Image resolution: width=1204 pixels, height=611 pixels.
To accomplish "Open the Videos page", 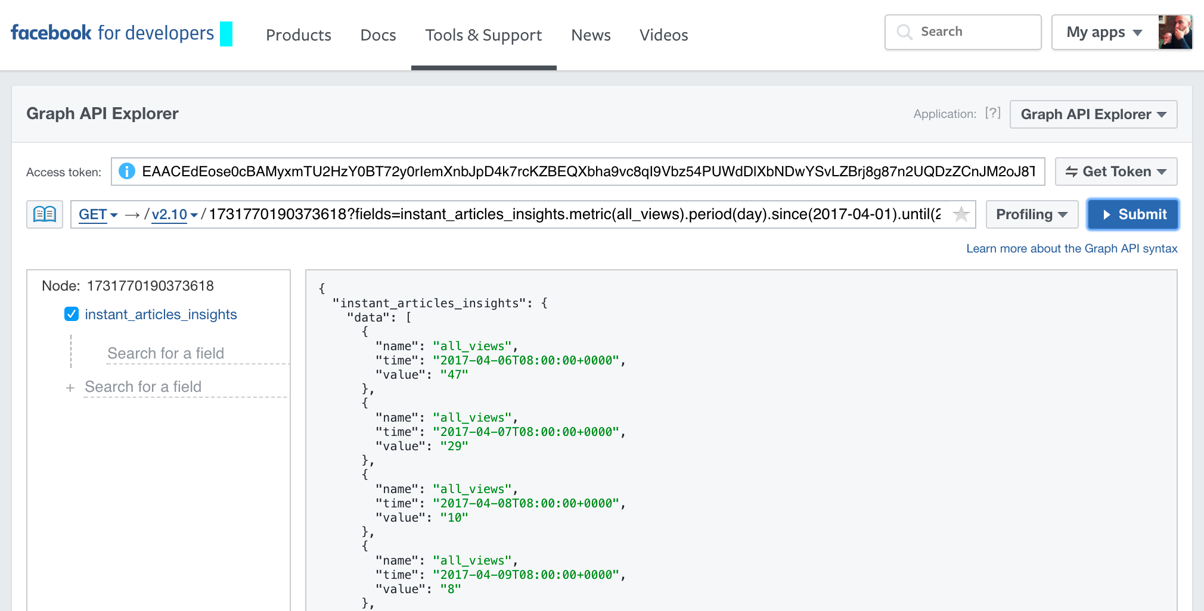I will 663,35.
